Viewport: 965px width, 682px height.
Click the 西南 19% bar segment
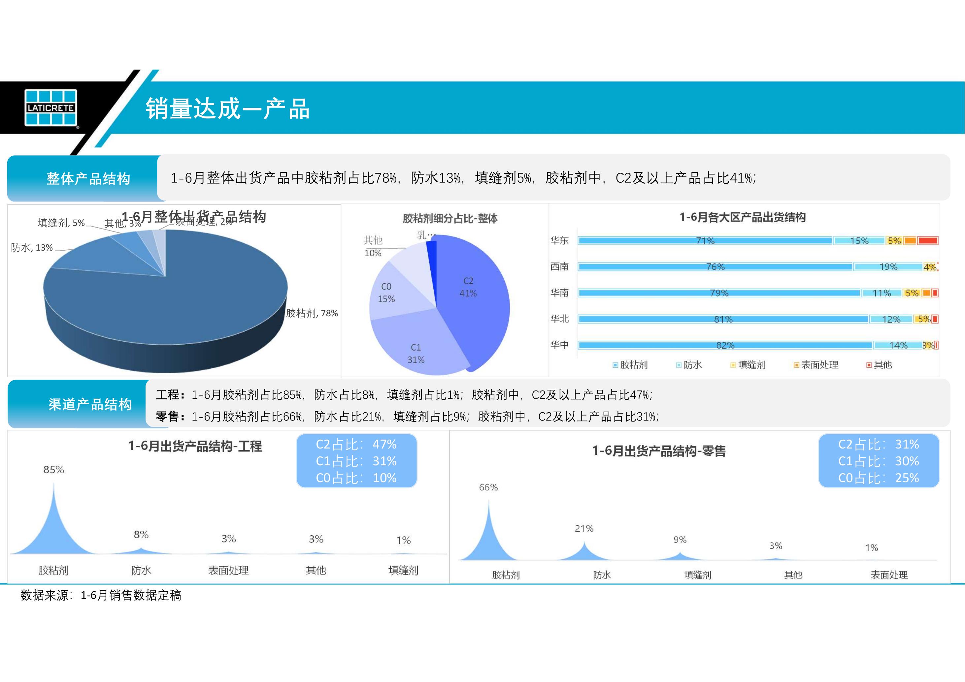(x=888, y=267)
